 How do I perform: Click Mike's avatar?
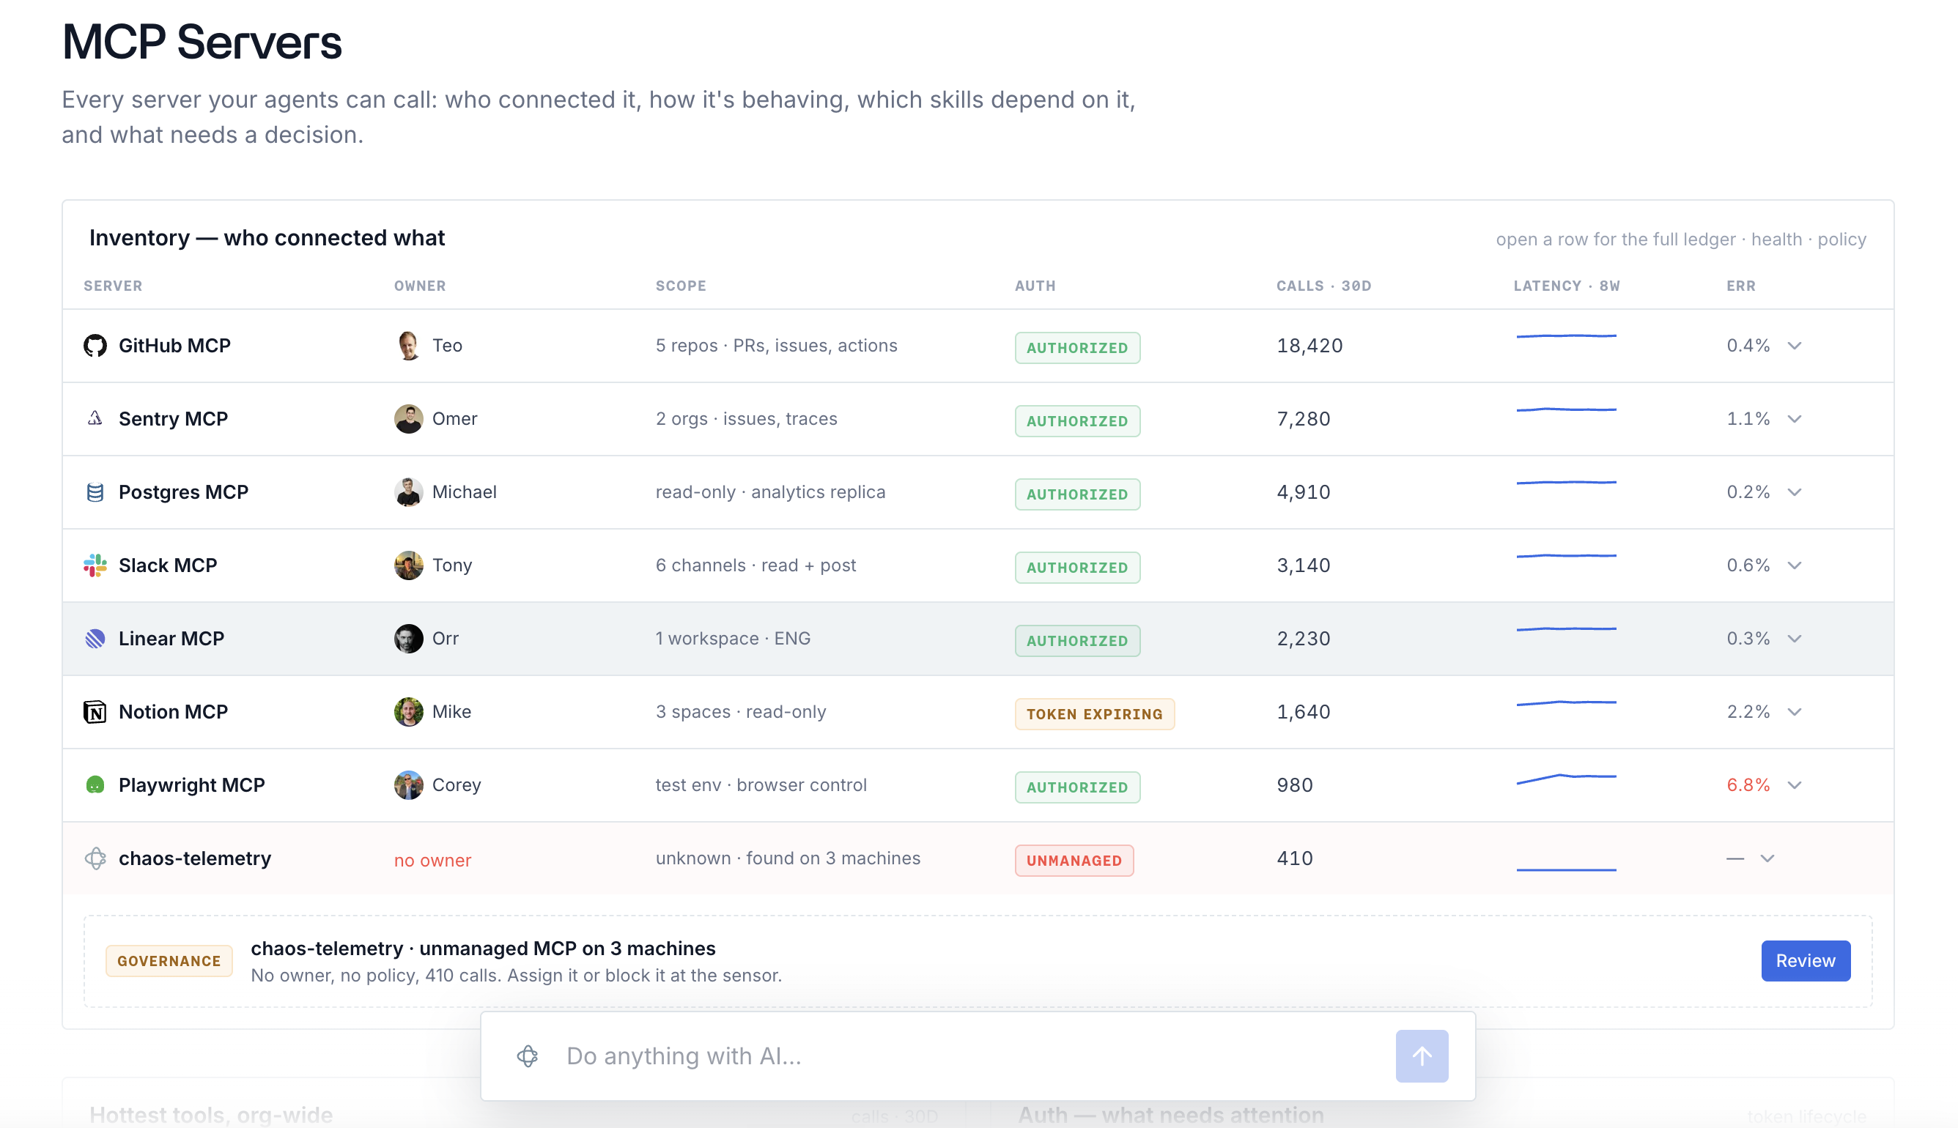click(x=408, y=711)
